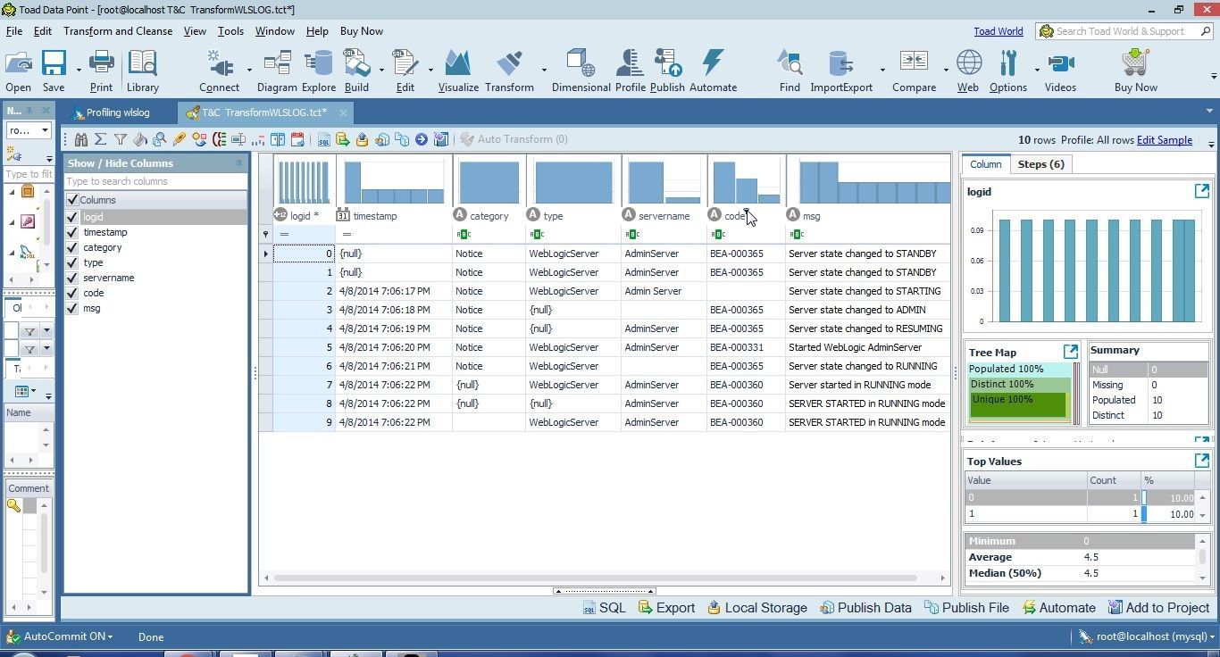
Task: Open the AutoCommit ON dropdown
Action: pos(61,636)
